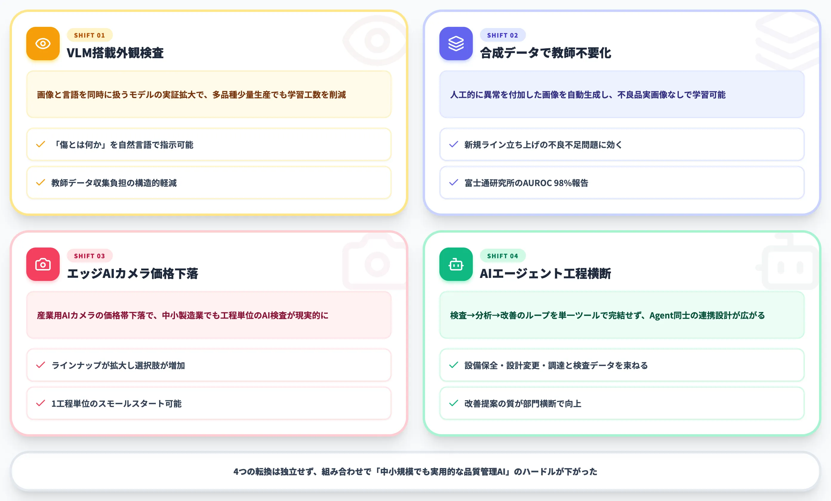Select the heading AIエージェント工程横断
This screenshot has width=831, height=501.
tap(545, 273)
